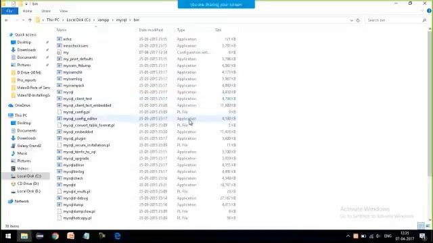The width and height of the screenshot is (433, 243).
Task: Select 'This PC' in the breadcrumb
Action: coord(53,20)
